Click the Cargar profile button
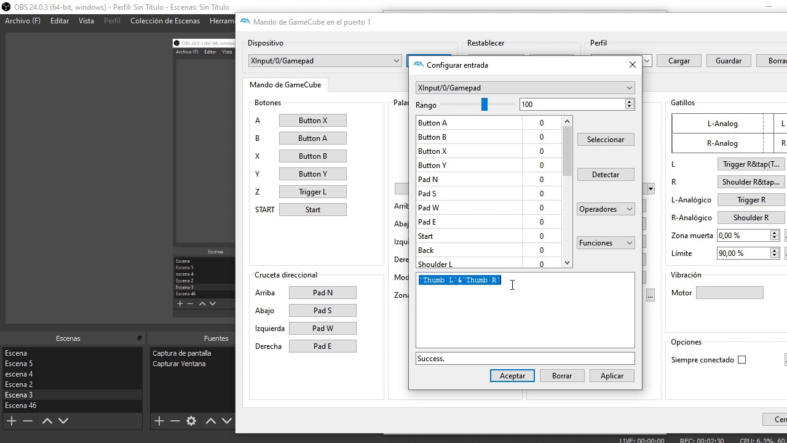Viewport: 787px width, 443px height. 679,61
